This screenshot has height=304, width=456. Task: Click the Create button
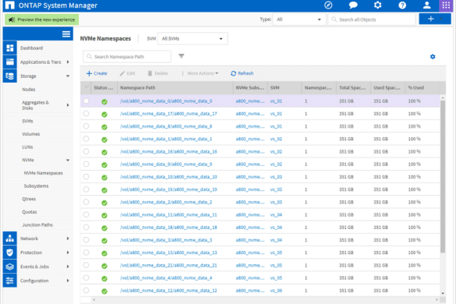tap(97, 73)
